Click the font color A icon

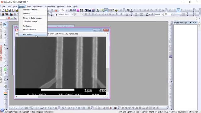point(127,14)
